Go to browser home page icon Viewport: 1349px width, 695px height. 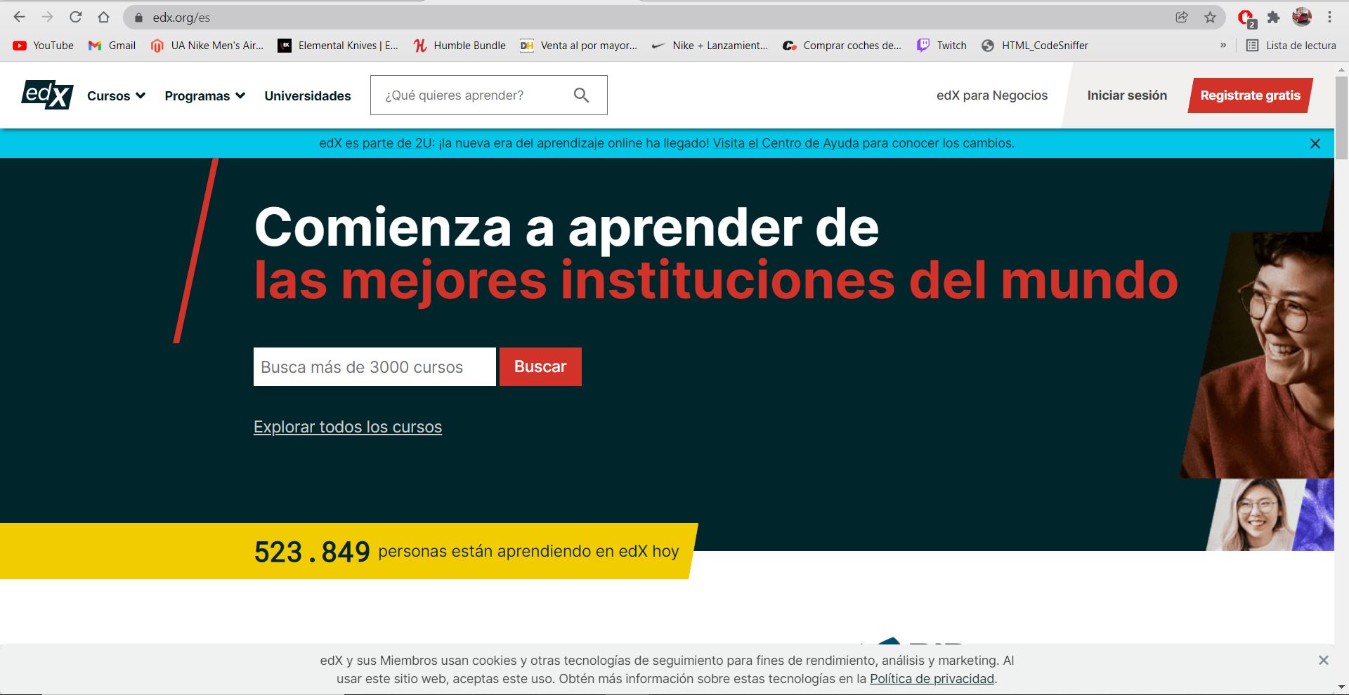(103, 17)
